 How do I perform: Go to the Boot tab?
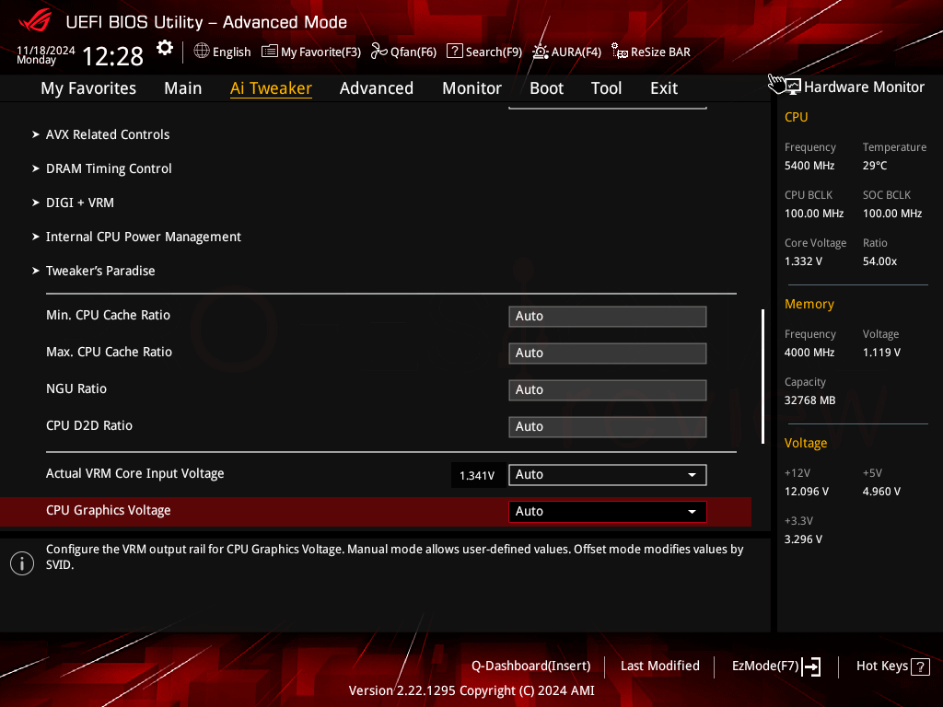point(546,88)
